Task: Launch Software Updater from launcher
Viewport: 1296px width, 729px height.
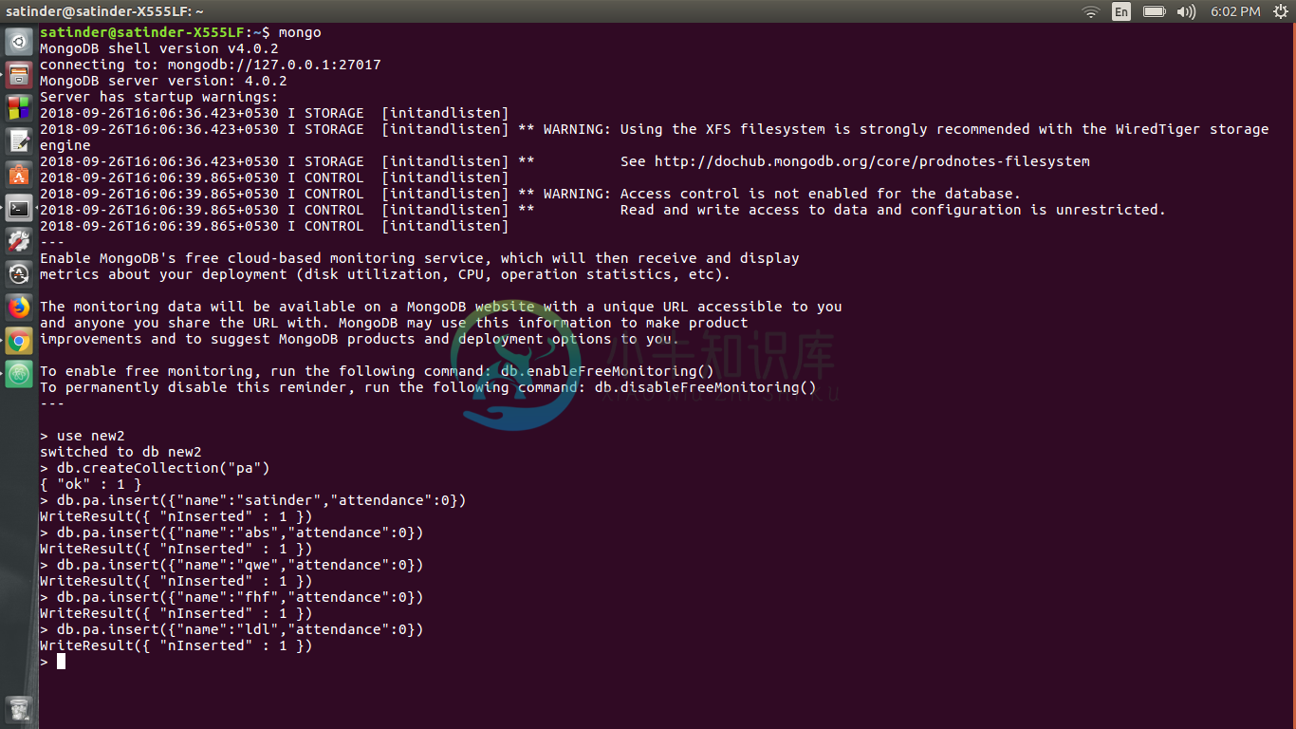Action: click(x=19, y=274)
